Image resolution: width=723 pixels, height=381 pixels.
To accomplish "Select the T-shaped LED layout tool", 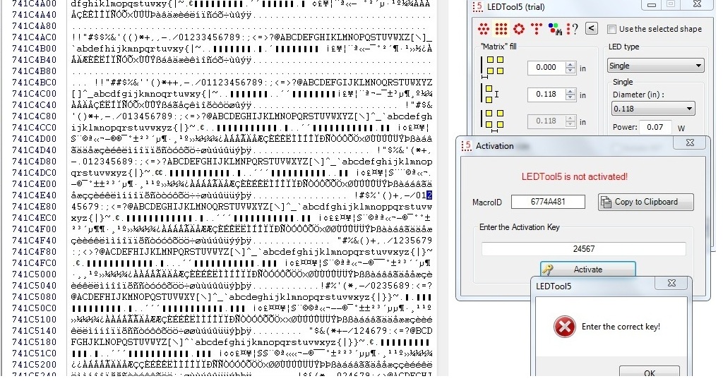I will tap(537, 29).
